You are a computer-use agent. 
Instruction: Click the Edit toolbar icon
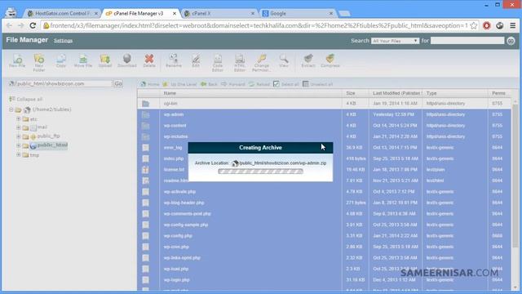pos(196,61)
